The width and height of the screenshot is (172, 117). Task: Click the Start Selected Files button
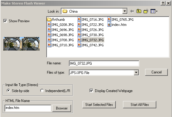pos(99,105)
